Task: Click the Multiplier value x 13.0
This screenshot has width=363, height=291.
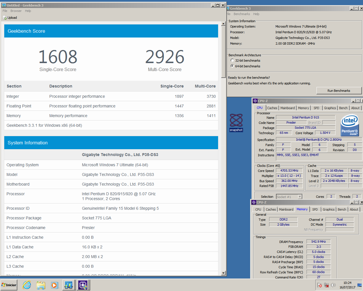Action: [x=289, y=176]
